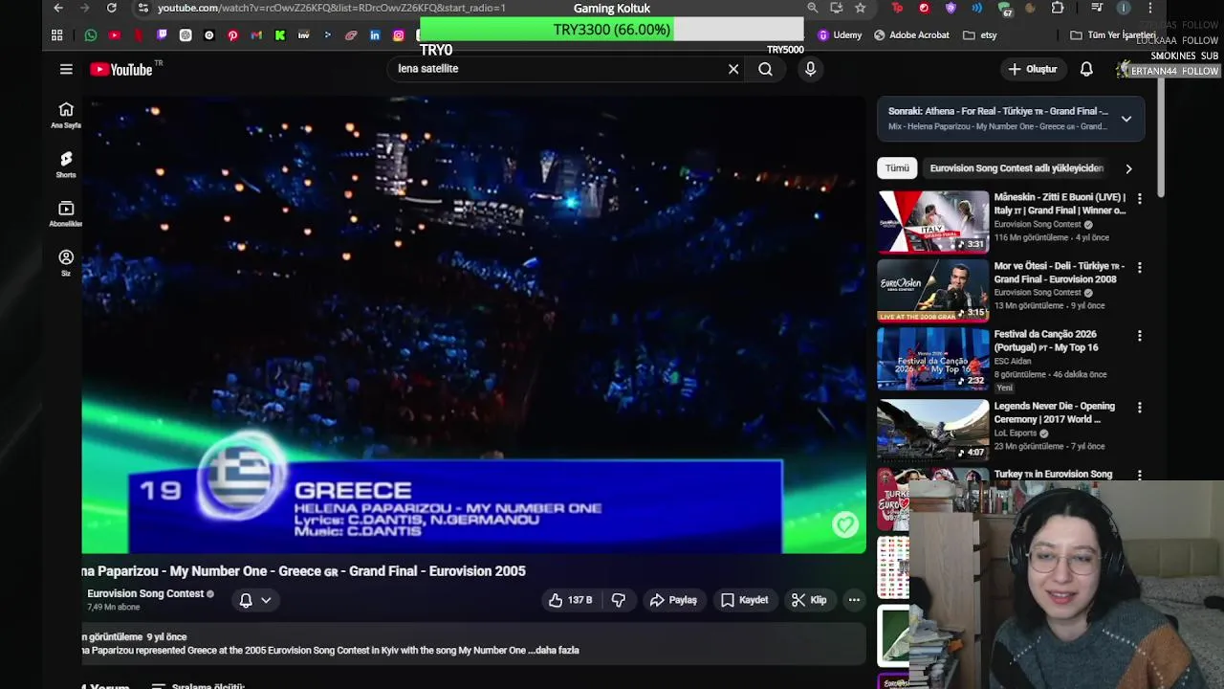Open the YouTube guide hamburger menu
Screen dimensions: 1224x689
pos(66,69)
